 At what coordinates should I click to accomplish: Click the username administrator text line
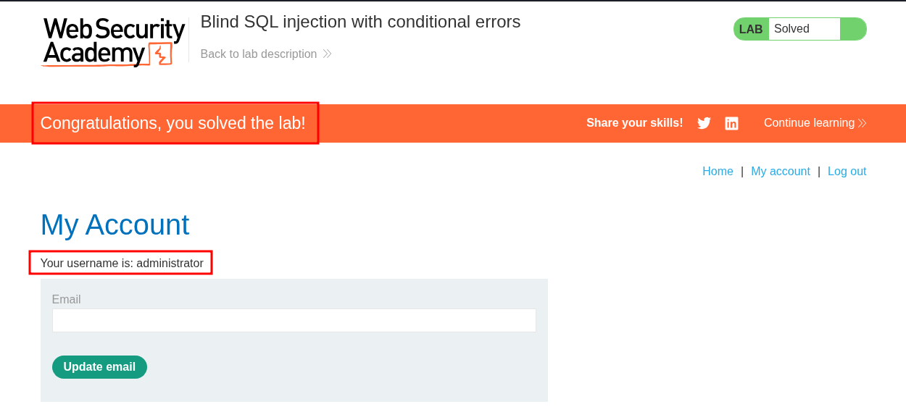click(x=122, y=264)
